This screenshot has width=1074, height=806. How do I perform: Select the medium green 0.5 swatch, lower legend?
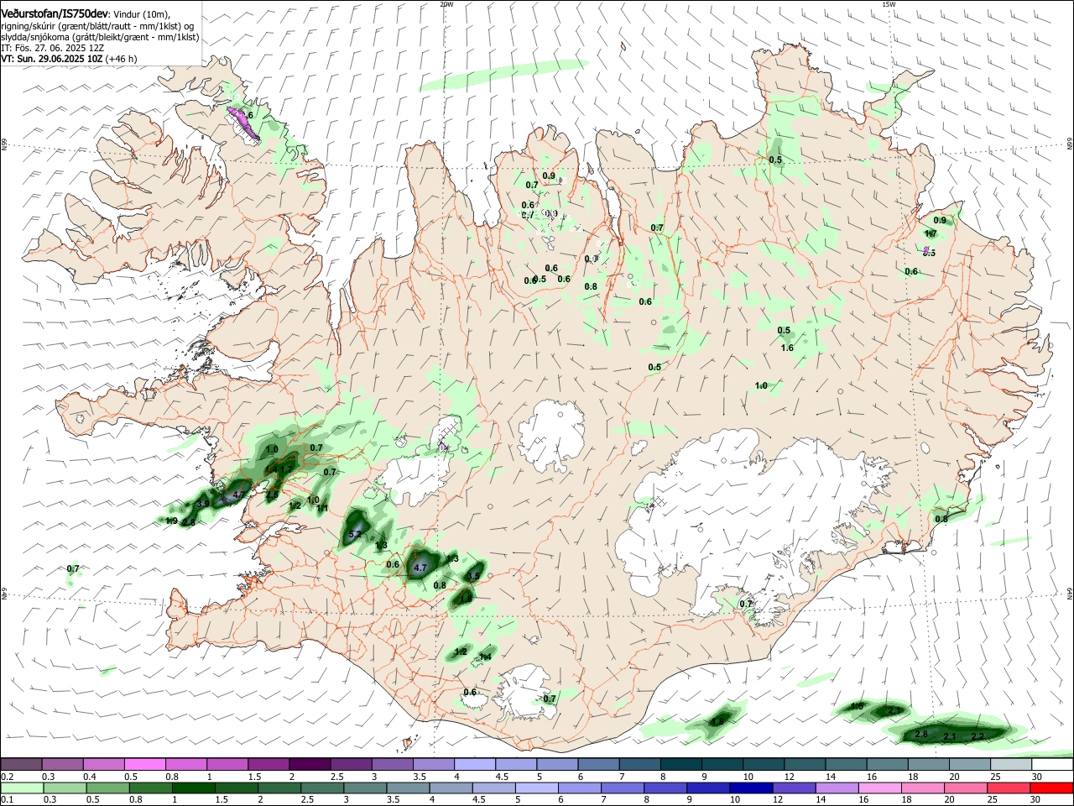click(x=108, y=788)
